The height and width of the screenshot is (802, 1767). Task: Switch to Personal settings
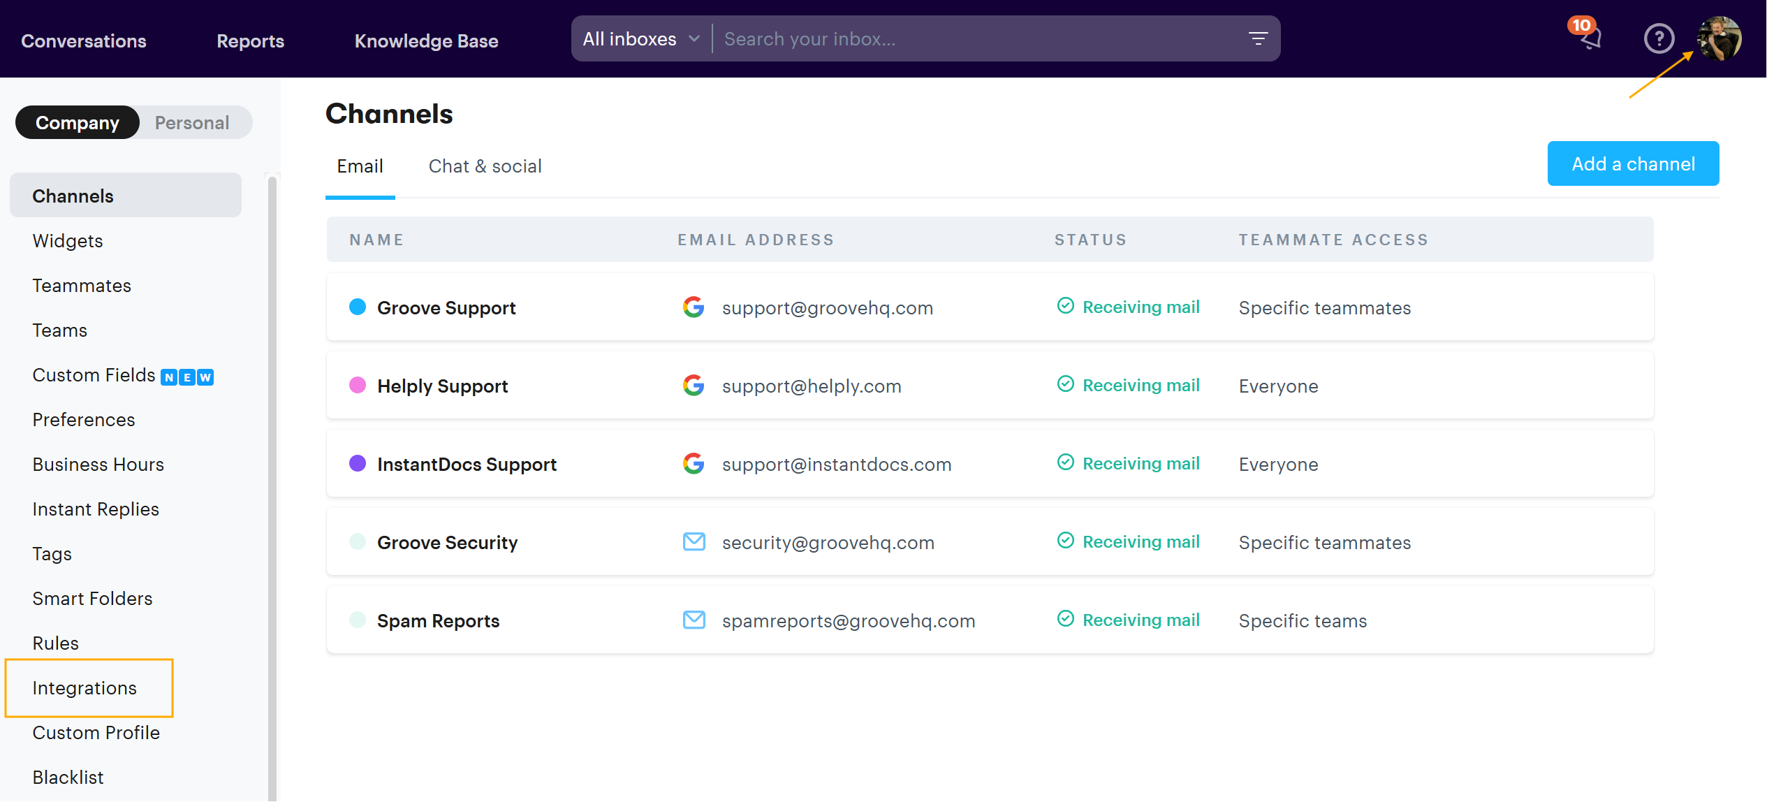[192, 123]
